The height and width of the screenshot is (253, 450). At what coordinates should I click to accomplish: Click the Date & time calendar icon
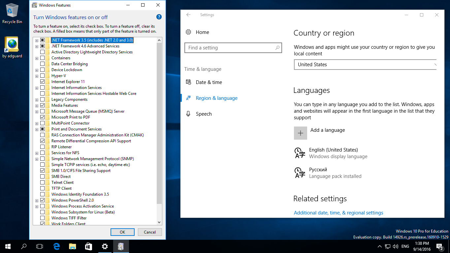click(x=188, y=82)
